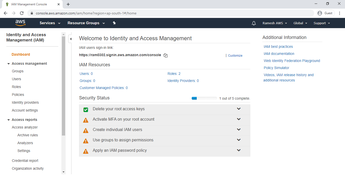Open IAM documentation link

[x=279, y=54]
